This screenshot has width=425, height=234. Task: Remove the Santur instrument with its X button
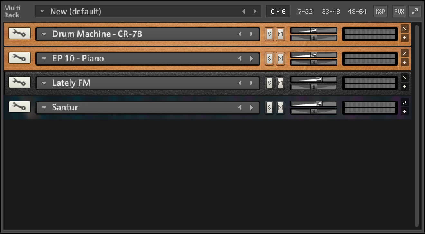coord(405,102)
